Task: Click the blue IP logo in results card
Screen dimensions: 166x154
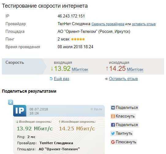Action: click(20, 111)
